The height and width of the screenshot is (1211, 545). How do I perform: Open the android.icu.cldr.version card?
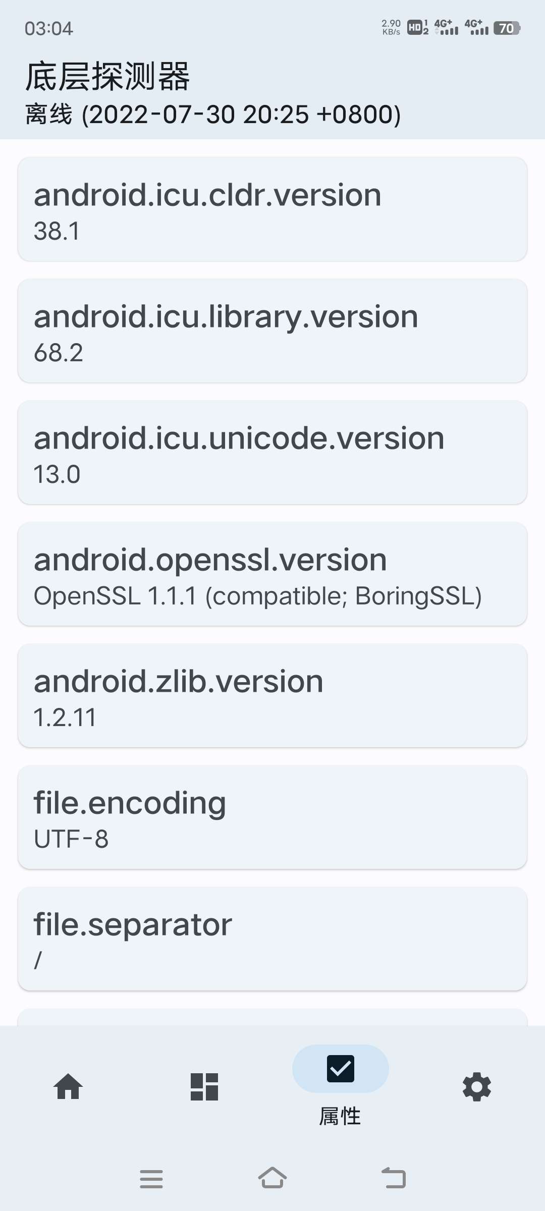[x=272, y=209]
